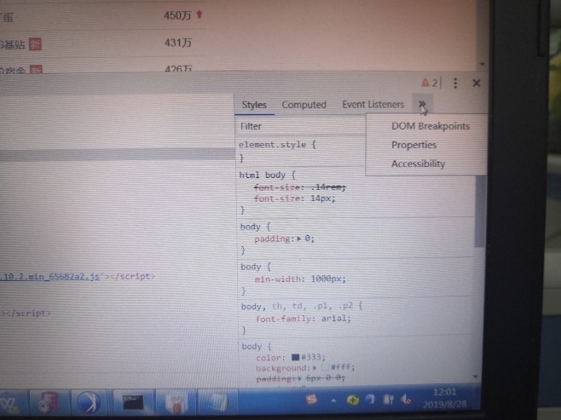Click the Sogou input method tray icon
The image size is (561, 420).
(x=312, y=400)
